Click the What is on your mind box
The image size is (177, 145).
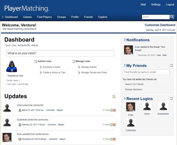[x=60, y=53]
